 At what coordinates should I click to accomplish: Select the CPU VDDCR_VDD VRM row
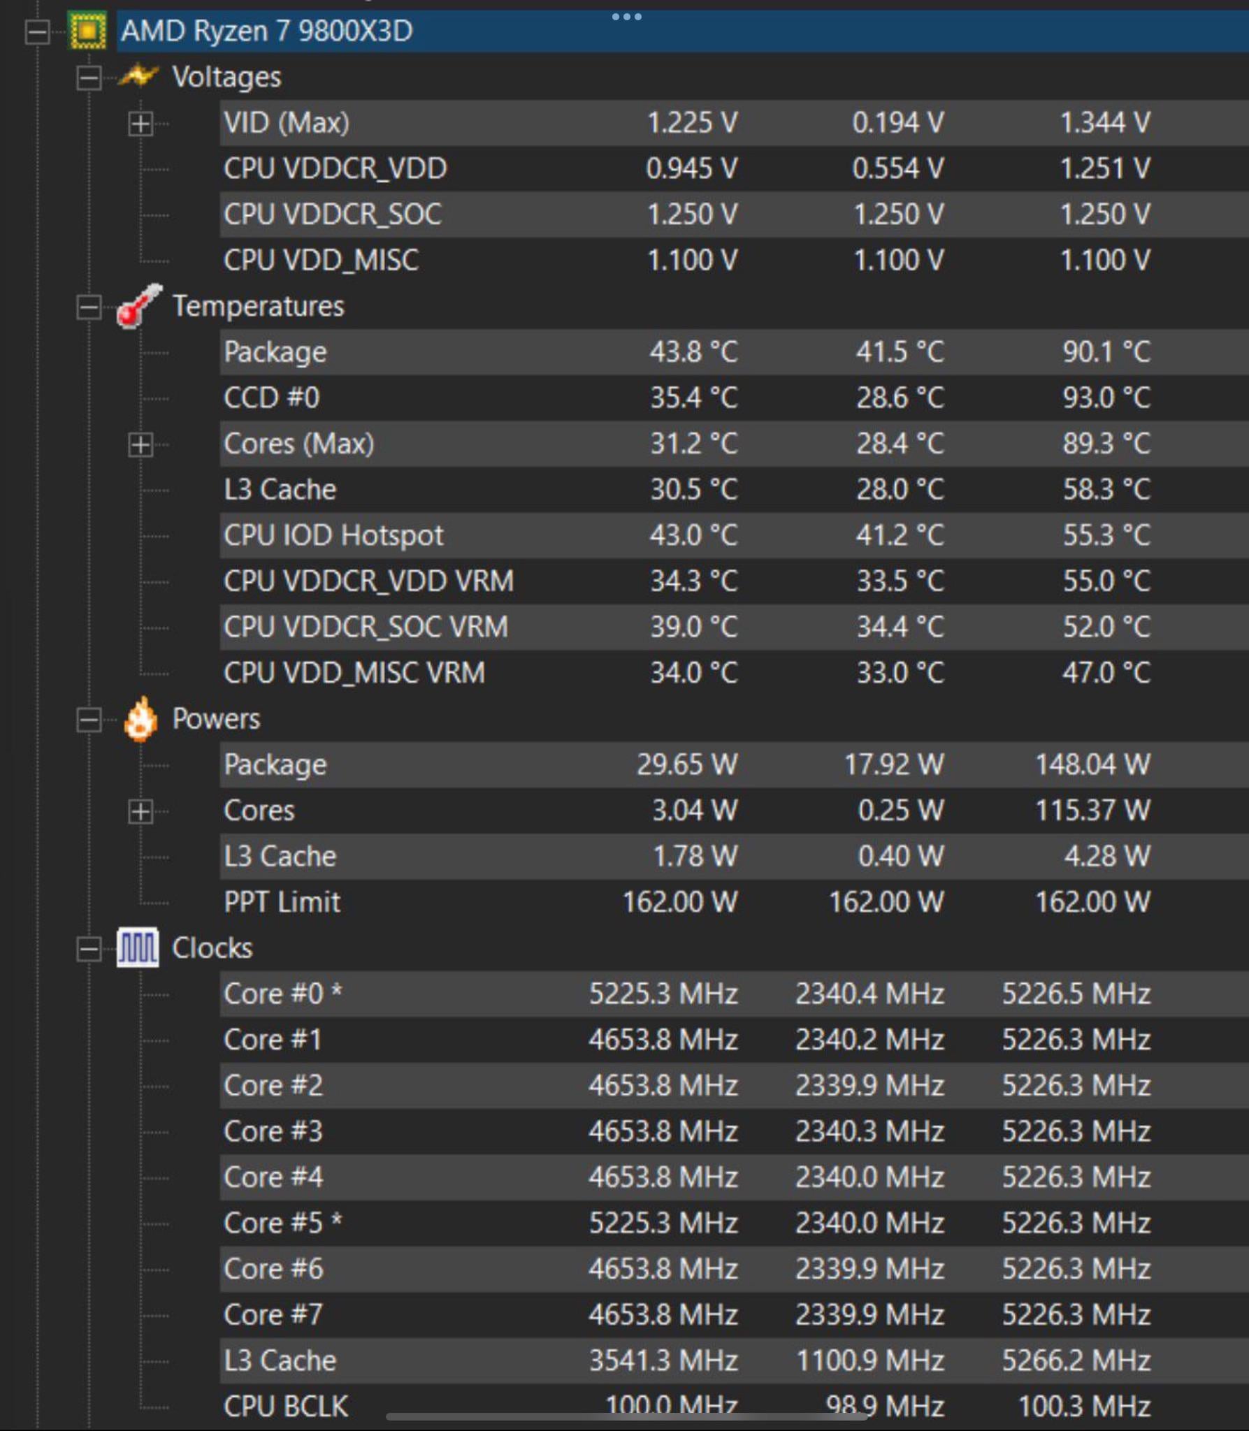734,581
